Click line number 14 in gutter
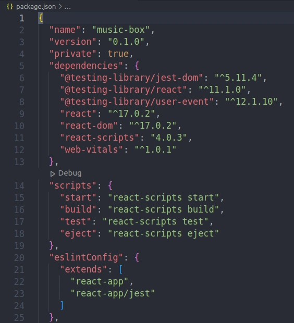This screenshot has height=323, width=294. point(19,186)
